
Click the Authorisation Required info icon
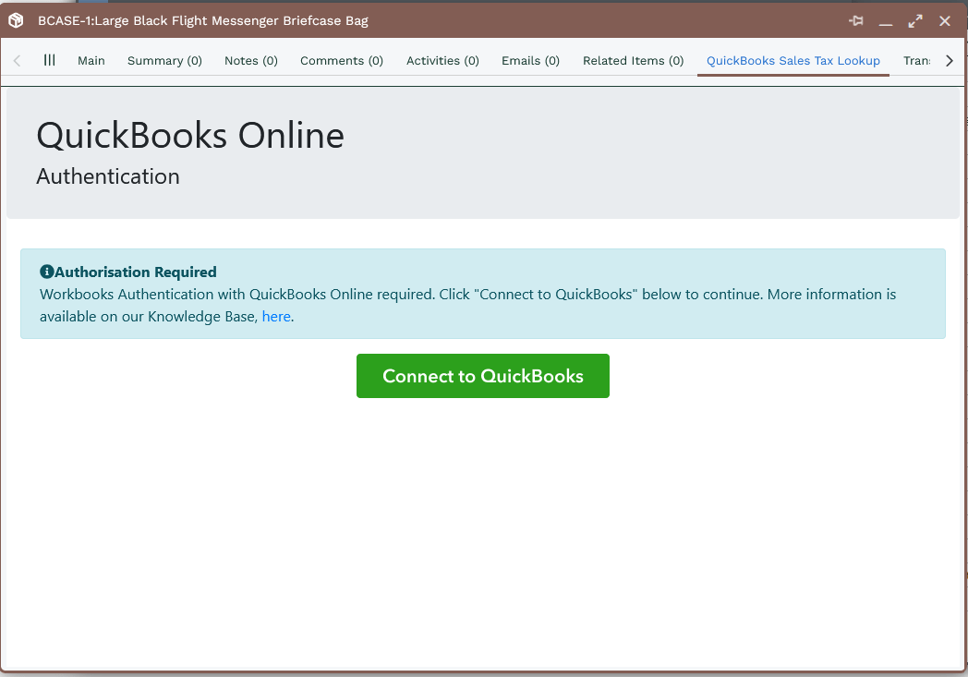tap(46, 272)
